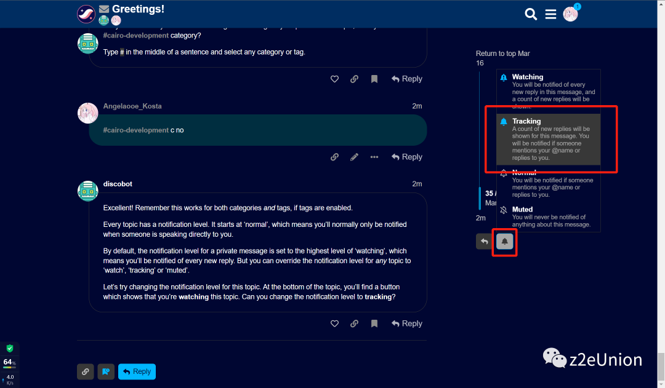Choose the Watching notification option
The image size is (665, 388).
[x=548, y=88]
